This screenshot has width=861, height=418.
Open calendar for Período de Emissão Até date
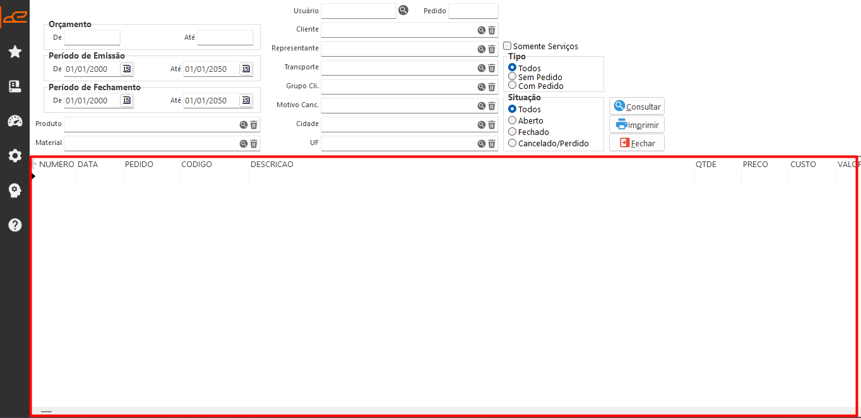pos(246,69)
